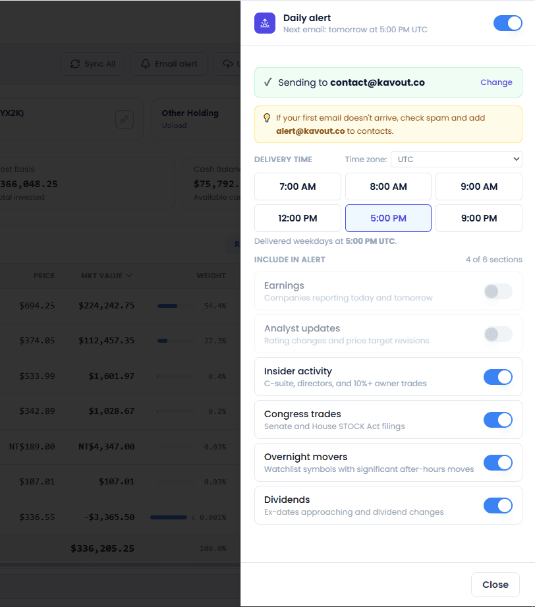Enable the Analyst updates toggle
Screen dimensions: 535x607
[x=498, y=334]
